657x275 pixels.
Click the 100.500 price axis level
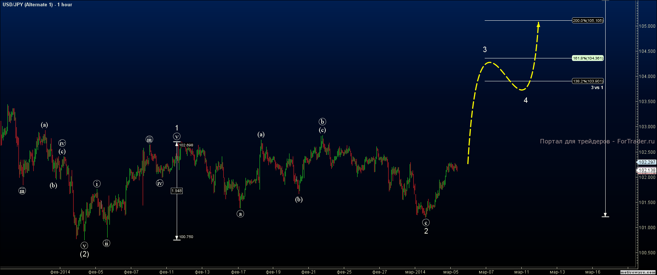pyautogui.click(x=647, y=253)
